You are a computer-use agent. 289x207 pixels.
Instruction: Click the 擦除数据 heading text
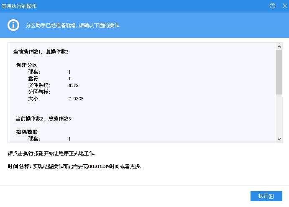[x=27, y=132]
